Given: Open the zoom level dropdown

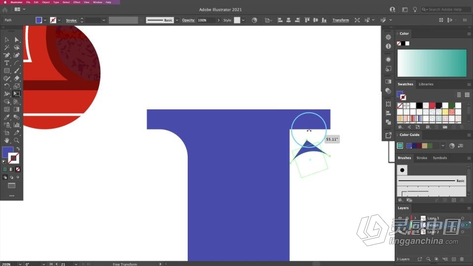Looking at the screenshot, I should pyautogui.click(x=20, y=264).
